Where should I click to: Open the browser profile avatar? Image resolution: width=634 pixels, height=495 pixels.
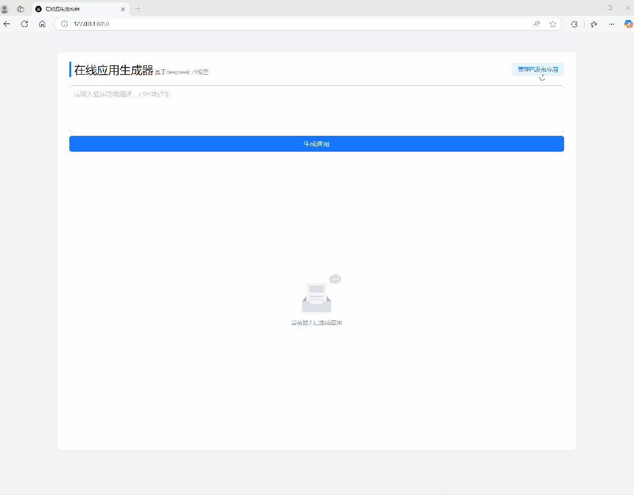[5, 8]
